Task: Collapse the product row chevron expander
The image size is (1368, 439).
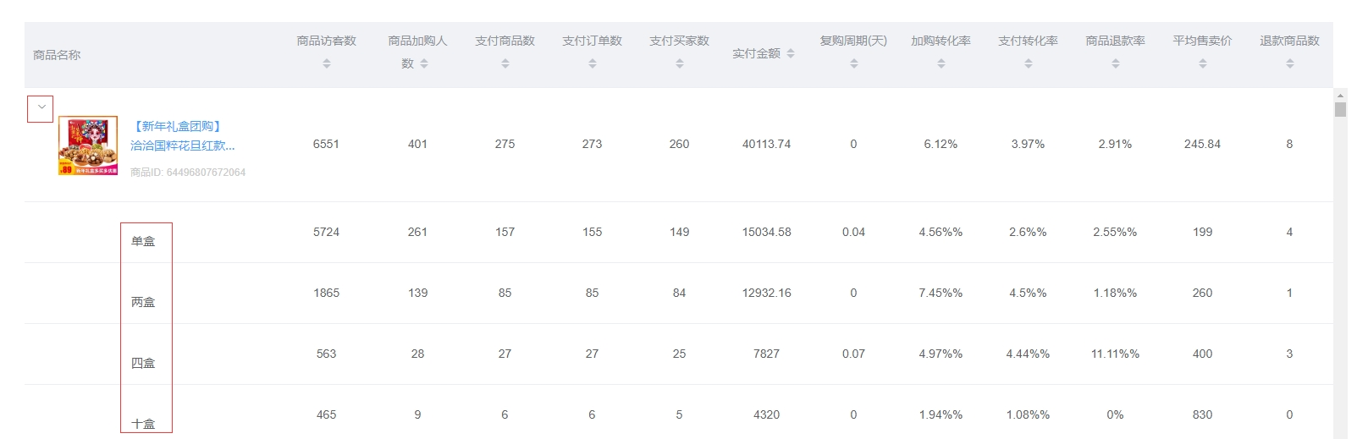Action: pos(41,108)
